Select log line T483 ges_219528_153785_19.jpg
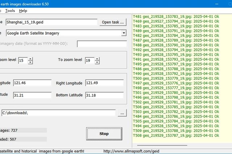This screenshot has width=232, height=154. click(176, 26)
